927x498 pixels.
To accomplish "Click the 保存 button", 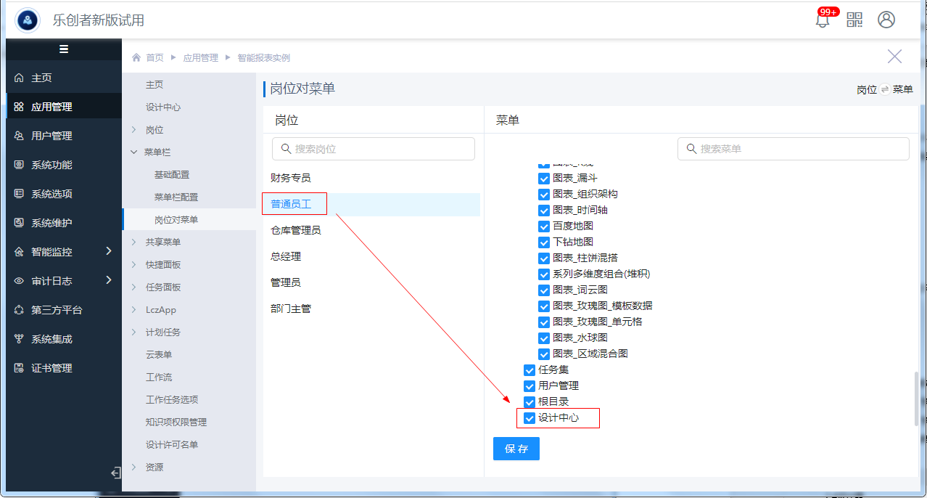I will 516,449.
